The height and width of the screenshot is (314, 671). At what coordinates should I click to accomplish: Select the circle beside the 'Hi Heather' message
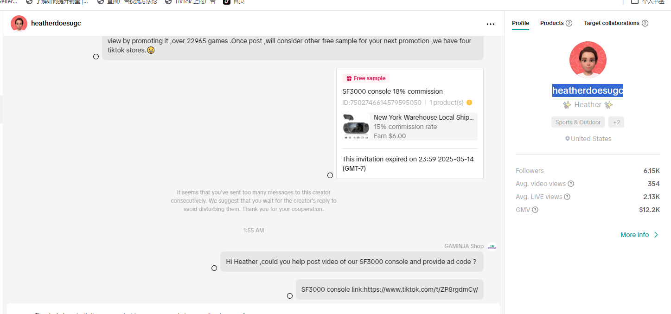click(214, 268)
